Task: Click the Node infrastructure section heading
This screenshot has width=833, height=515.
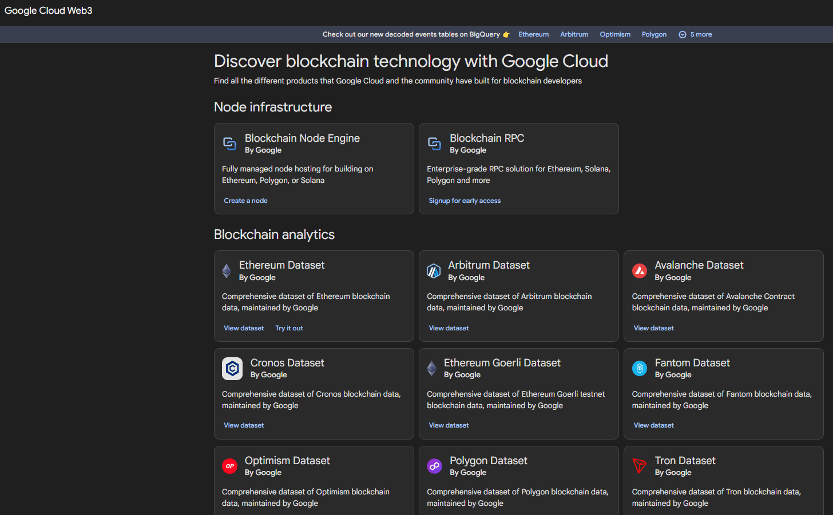Action: click(x=273, y=107)
